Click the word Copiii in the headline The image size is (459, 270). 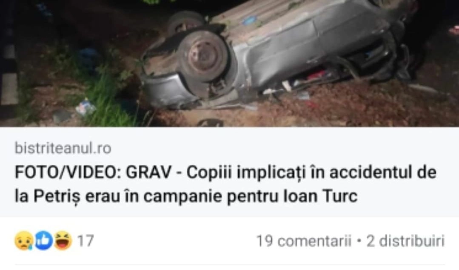tap(209, 173)
